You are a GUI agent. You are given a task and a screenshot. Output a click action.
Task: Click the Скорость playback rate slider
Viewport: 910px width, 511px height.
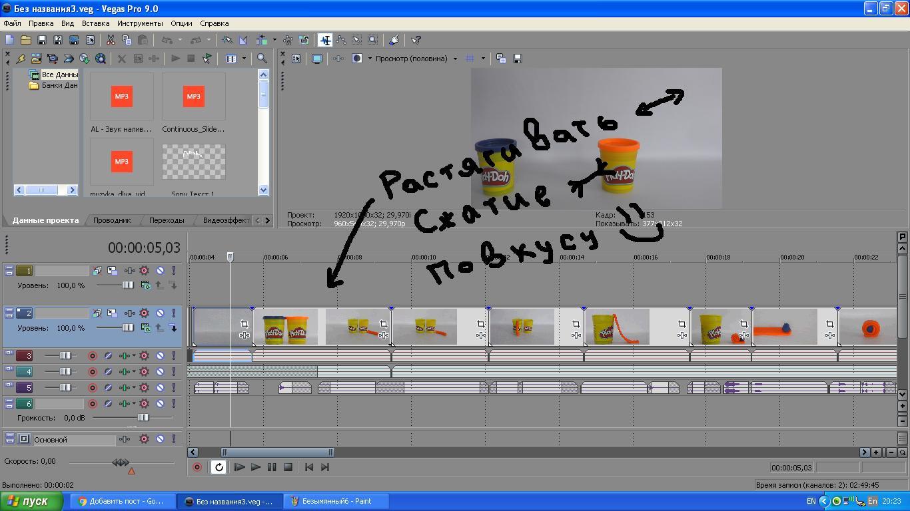[x=121, y=462]
